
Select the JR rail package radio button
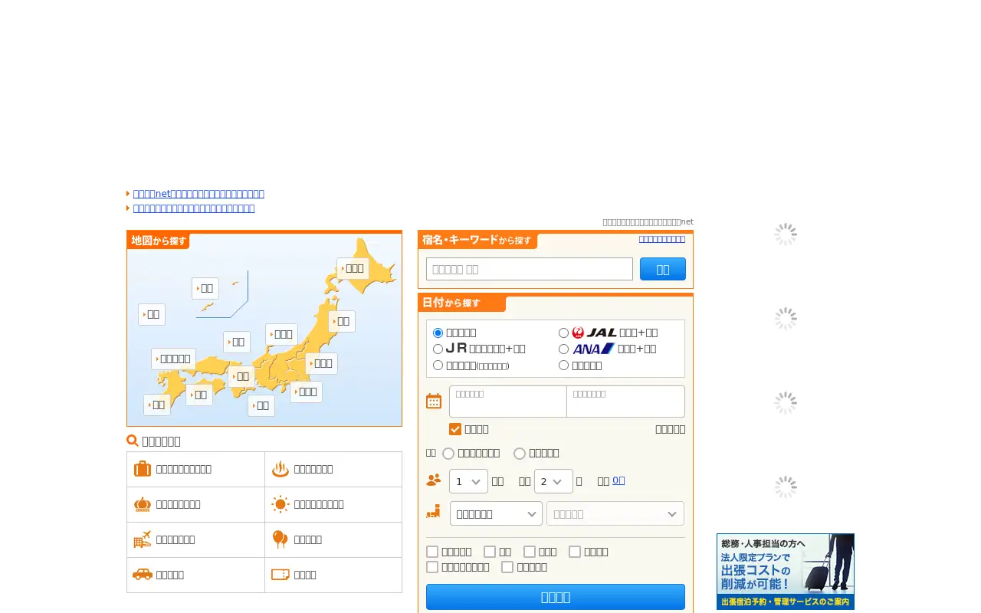(438, 349)
